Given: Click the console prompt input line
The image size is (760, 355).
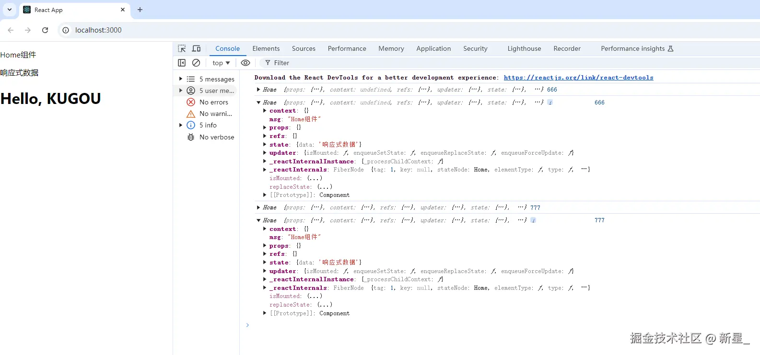Looking at the screenshot, I should (x=503, y=325).
